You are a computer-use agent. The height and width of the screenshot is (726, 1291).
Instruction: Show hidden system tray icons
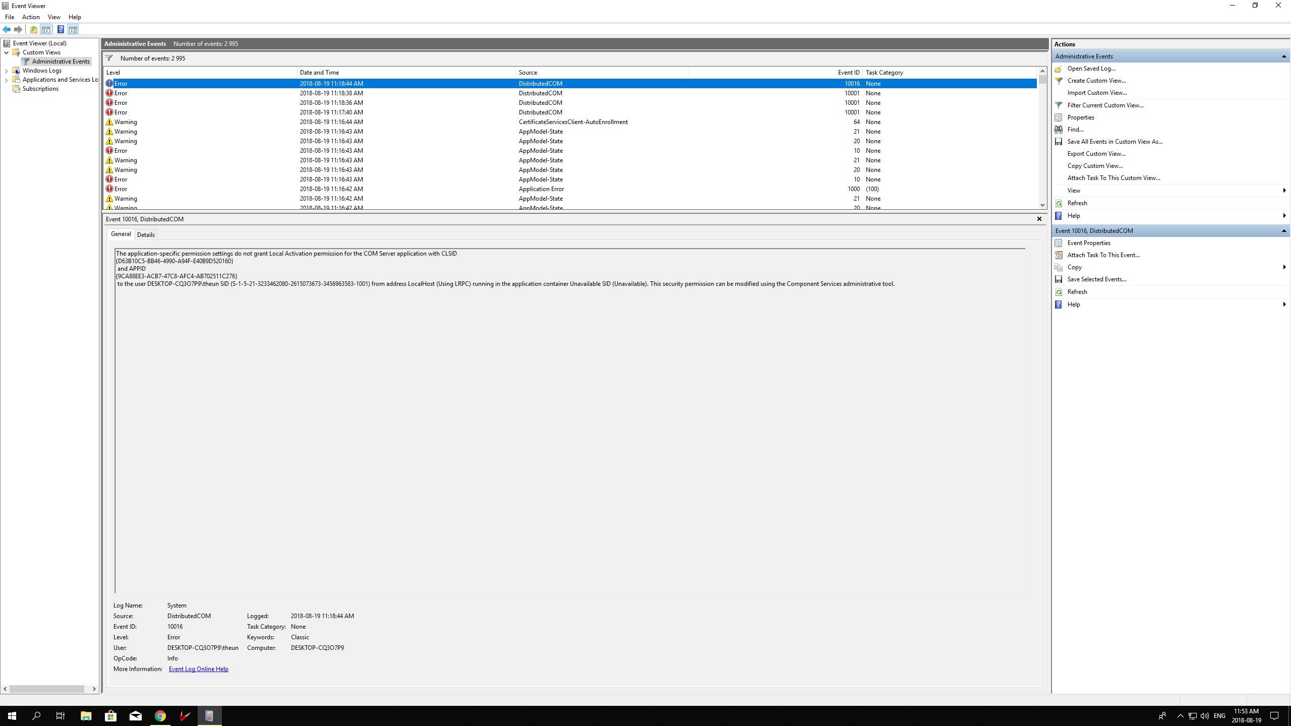point(1180,716)
